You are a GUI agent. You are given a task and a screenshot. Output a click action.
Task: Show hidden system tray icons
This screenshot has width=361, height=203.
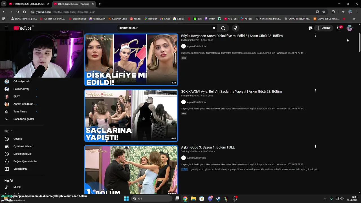(325, 198)
